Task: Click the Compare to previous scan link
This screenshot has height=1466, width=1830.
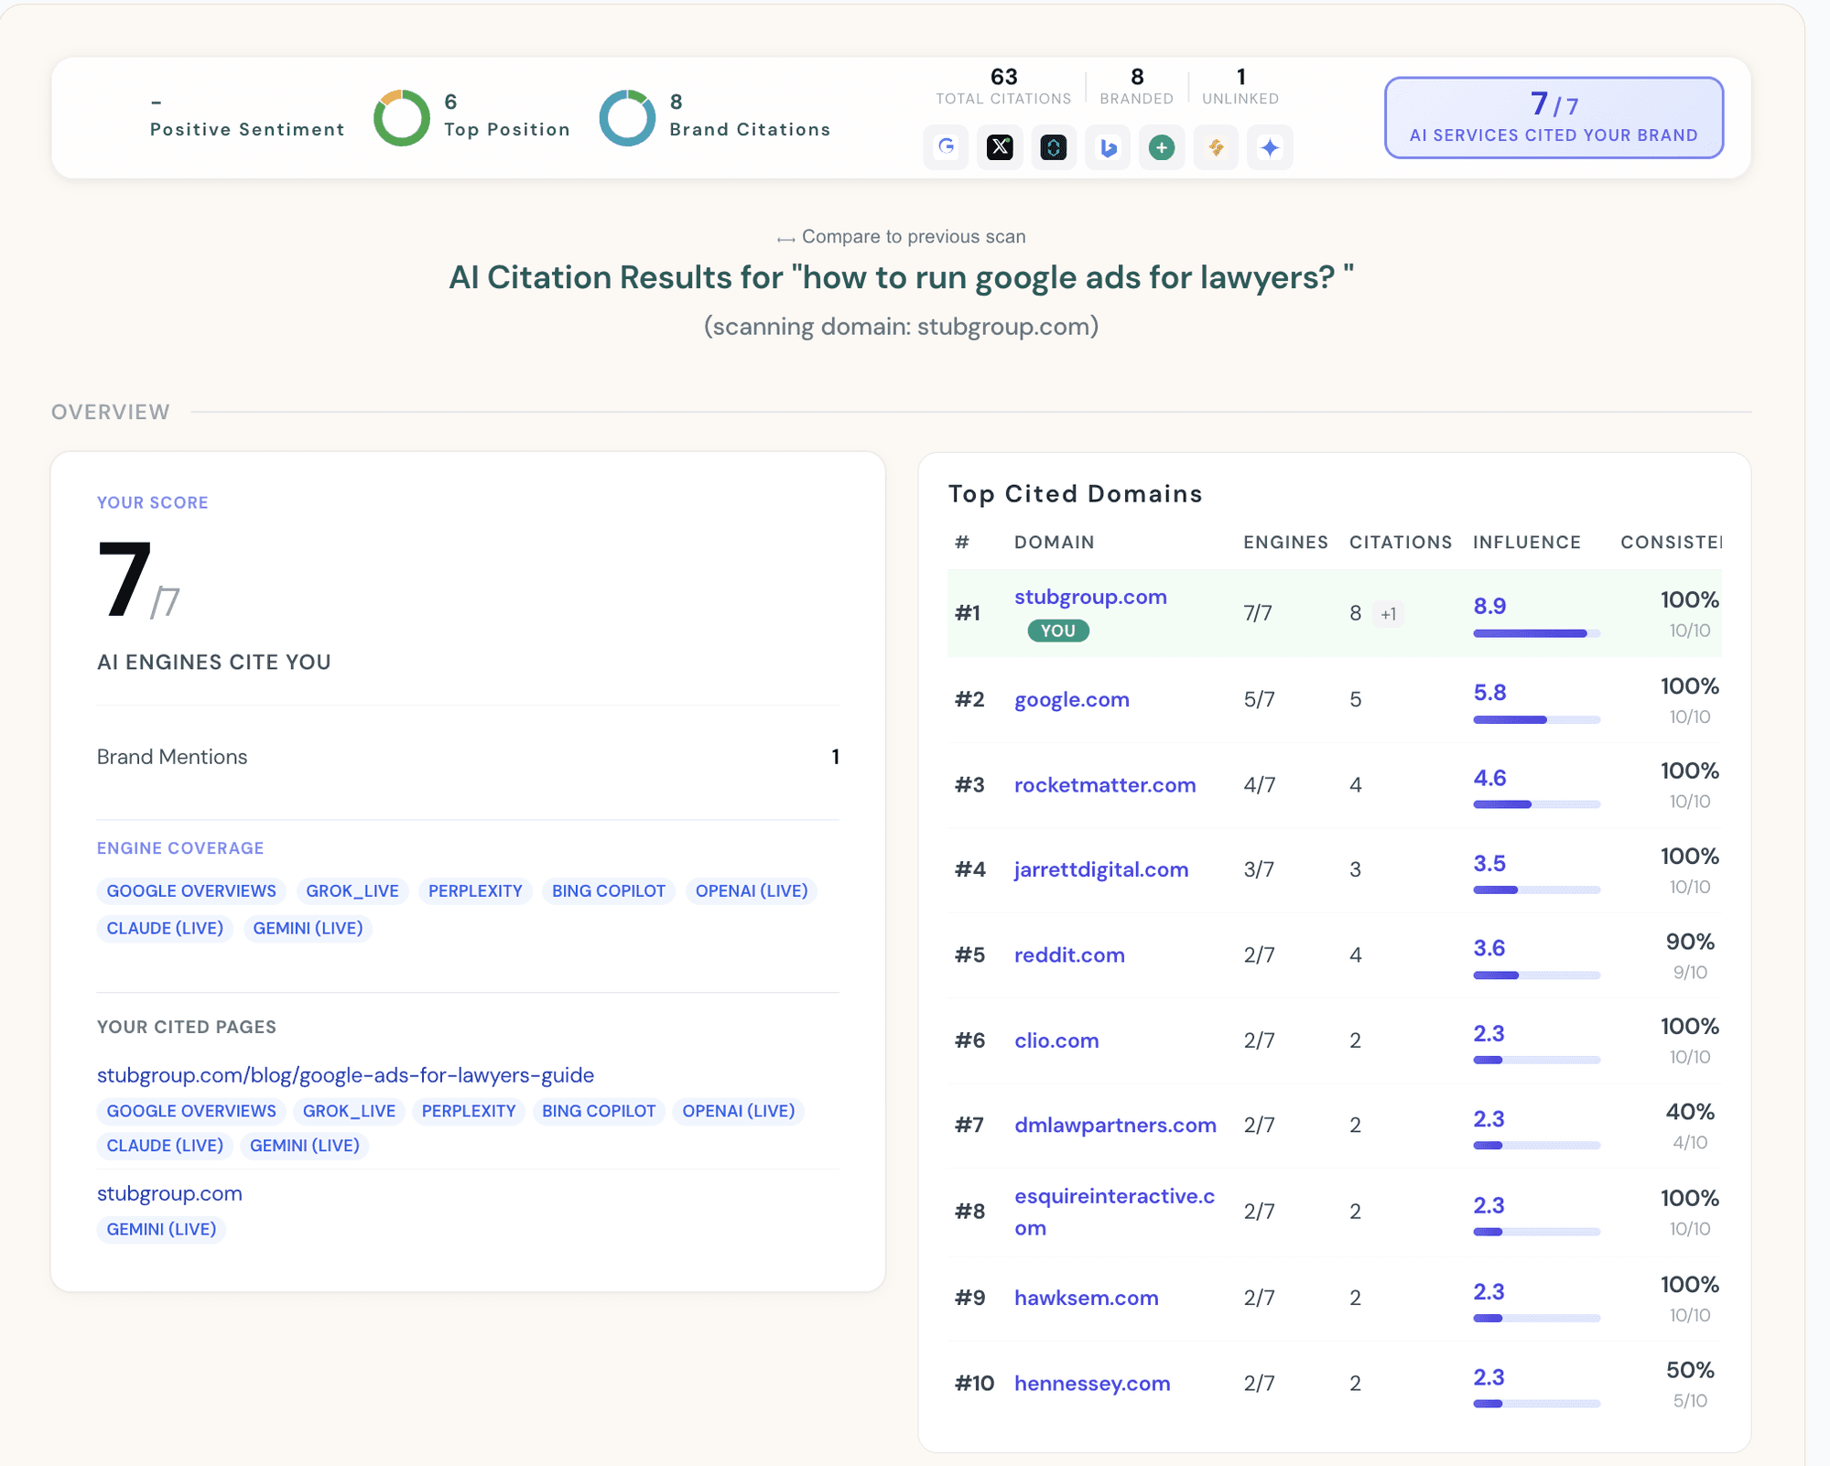Action: point(901,237)
